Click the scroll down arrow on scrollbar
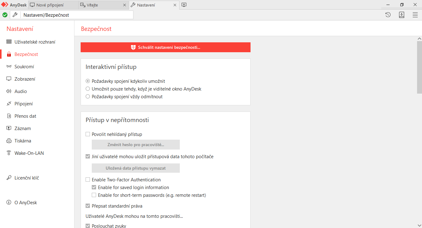The image size is (422, 228). click(419, 225)
